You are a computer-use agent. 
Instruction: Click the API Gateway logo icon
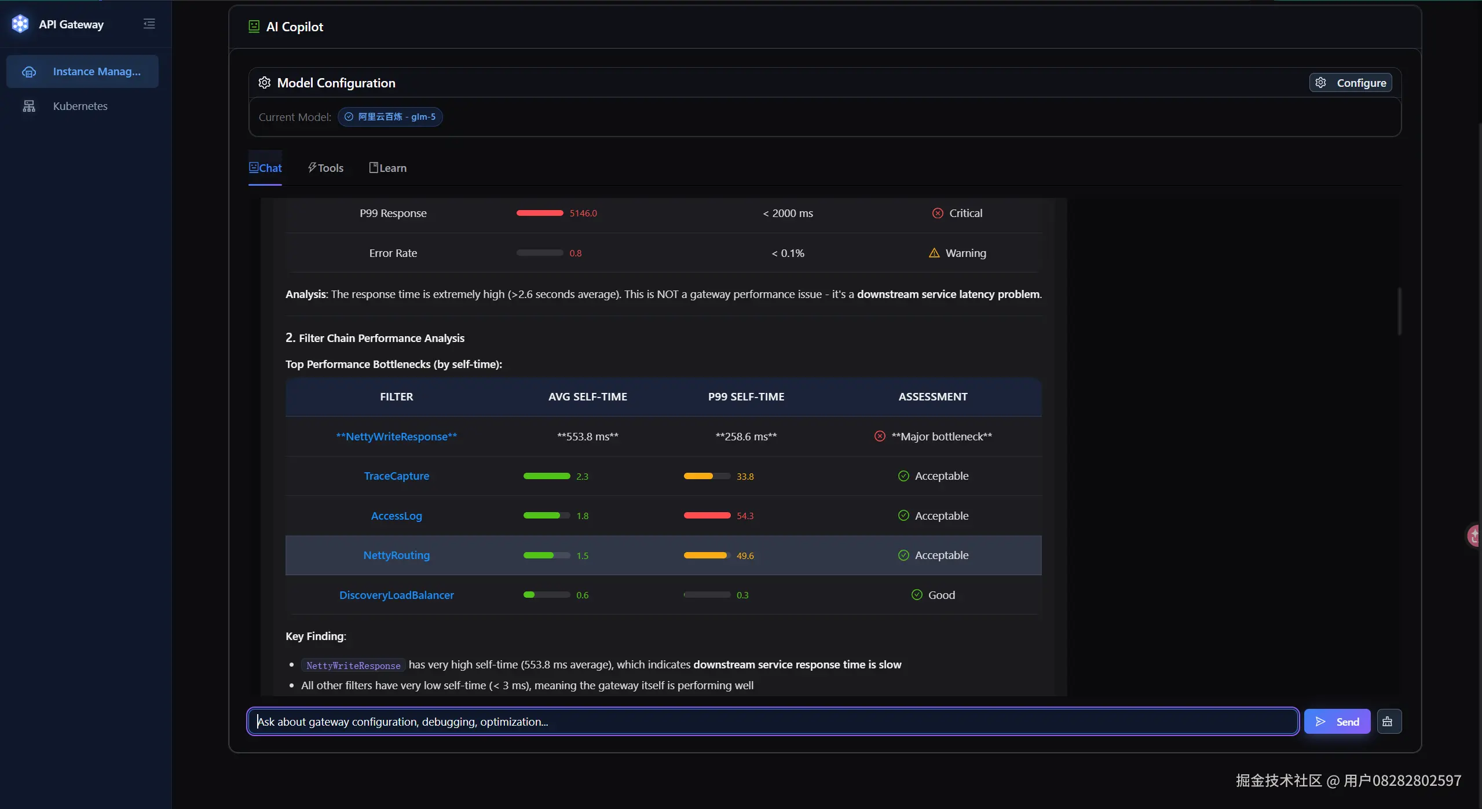click(x=20, y=24)
